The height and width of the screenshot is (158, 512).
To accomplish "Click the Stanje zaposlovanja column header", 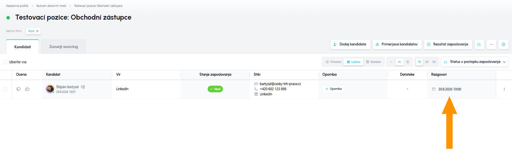I will click(215, 74).
